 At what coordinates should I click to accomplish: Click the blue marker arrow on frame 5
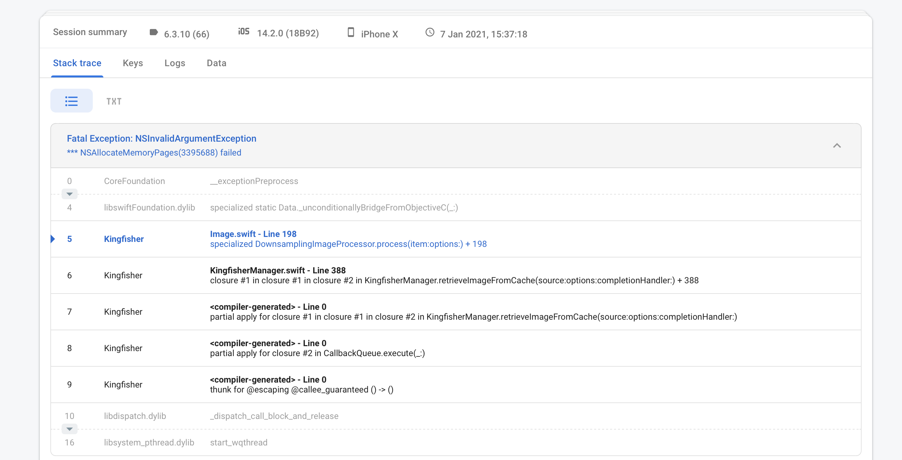tap(53, 239)
